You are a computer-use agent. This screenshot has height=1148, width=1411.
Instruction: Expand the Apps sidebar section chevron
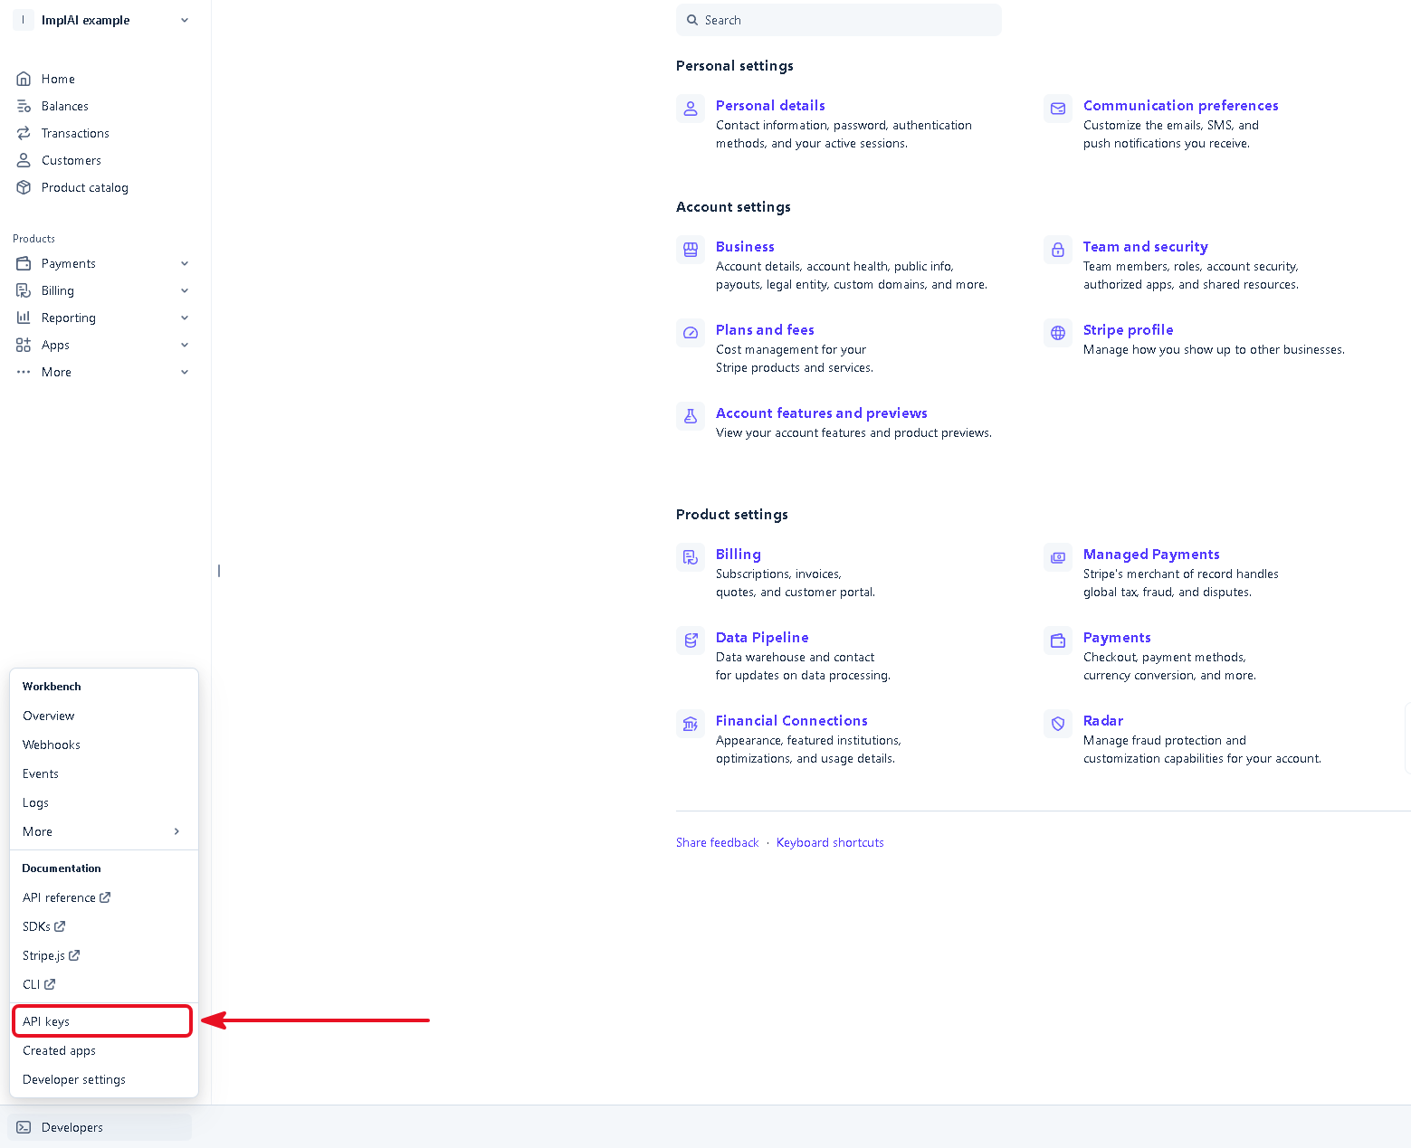click(185, 345)
